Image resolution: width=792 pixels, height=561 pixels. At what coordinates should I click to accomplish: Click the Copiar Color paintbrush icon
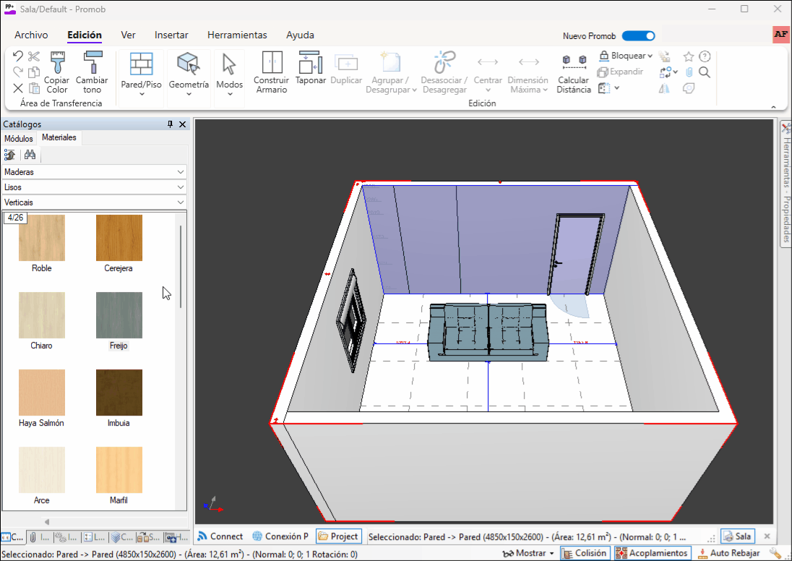click(x=57, y=63)
